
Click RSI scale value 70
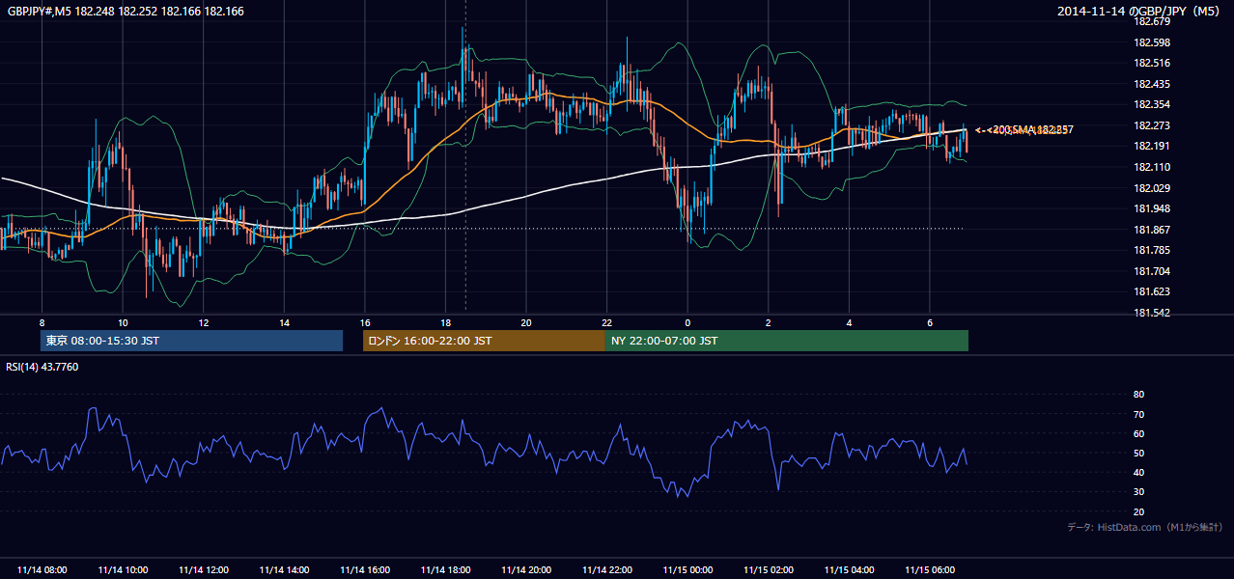pyautogui.click(x=1138, y=414)
